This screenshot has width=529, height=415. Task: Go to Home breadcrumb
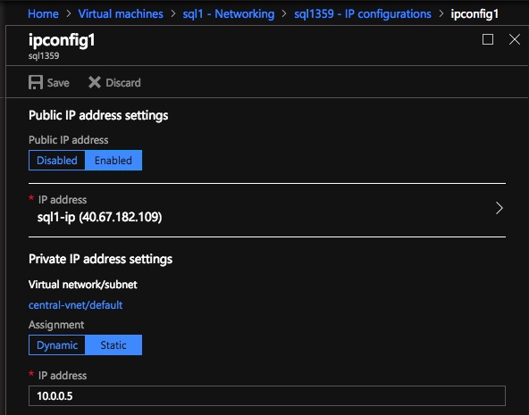pyautogui.click(x=43, y=13)
